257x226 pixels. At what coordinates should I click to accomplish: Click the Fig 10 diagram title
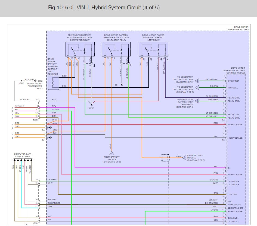104,8
